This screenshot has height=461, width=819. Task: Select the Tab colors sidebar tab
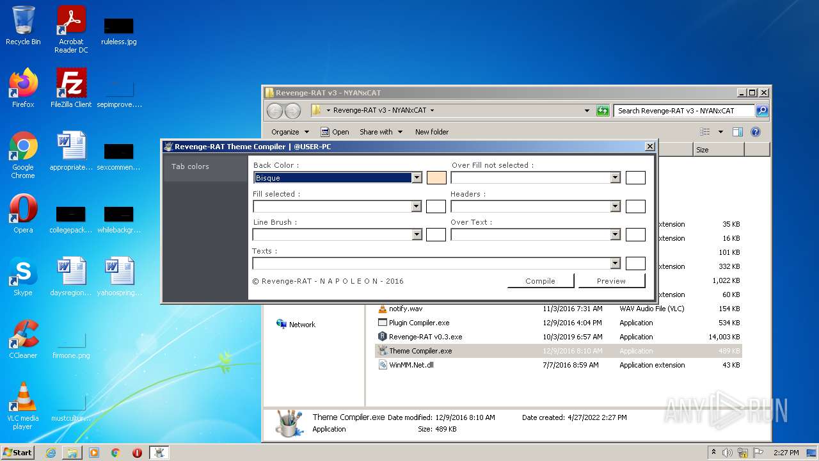point(205,166)
